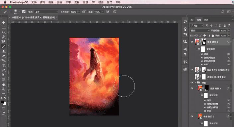Hide the 背景 拷贝 3 layer
234x127 pixels.
(192, 88)
